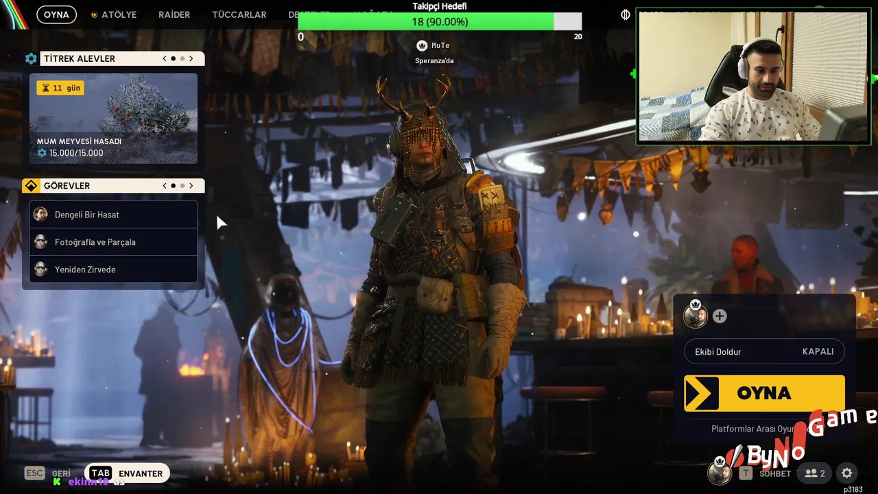
Task: Select second page dot in GÖREVLER header
Action: pos(182,186)
